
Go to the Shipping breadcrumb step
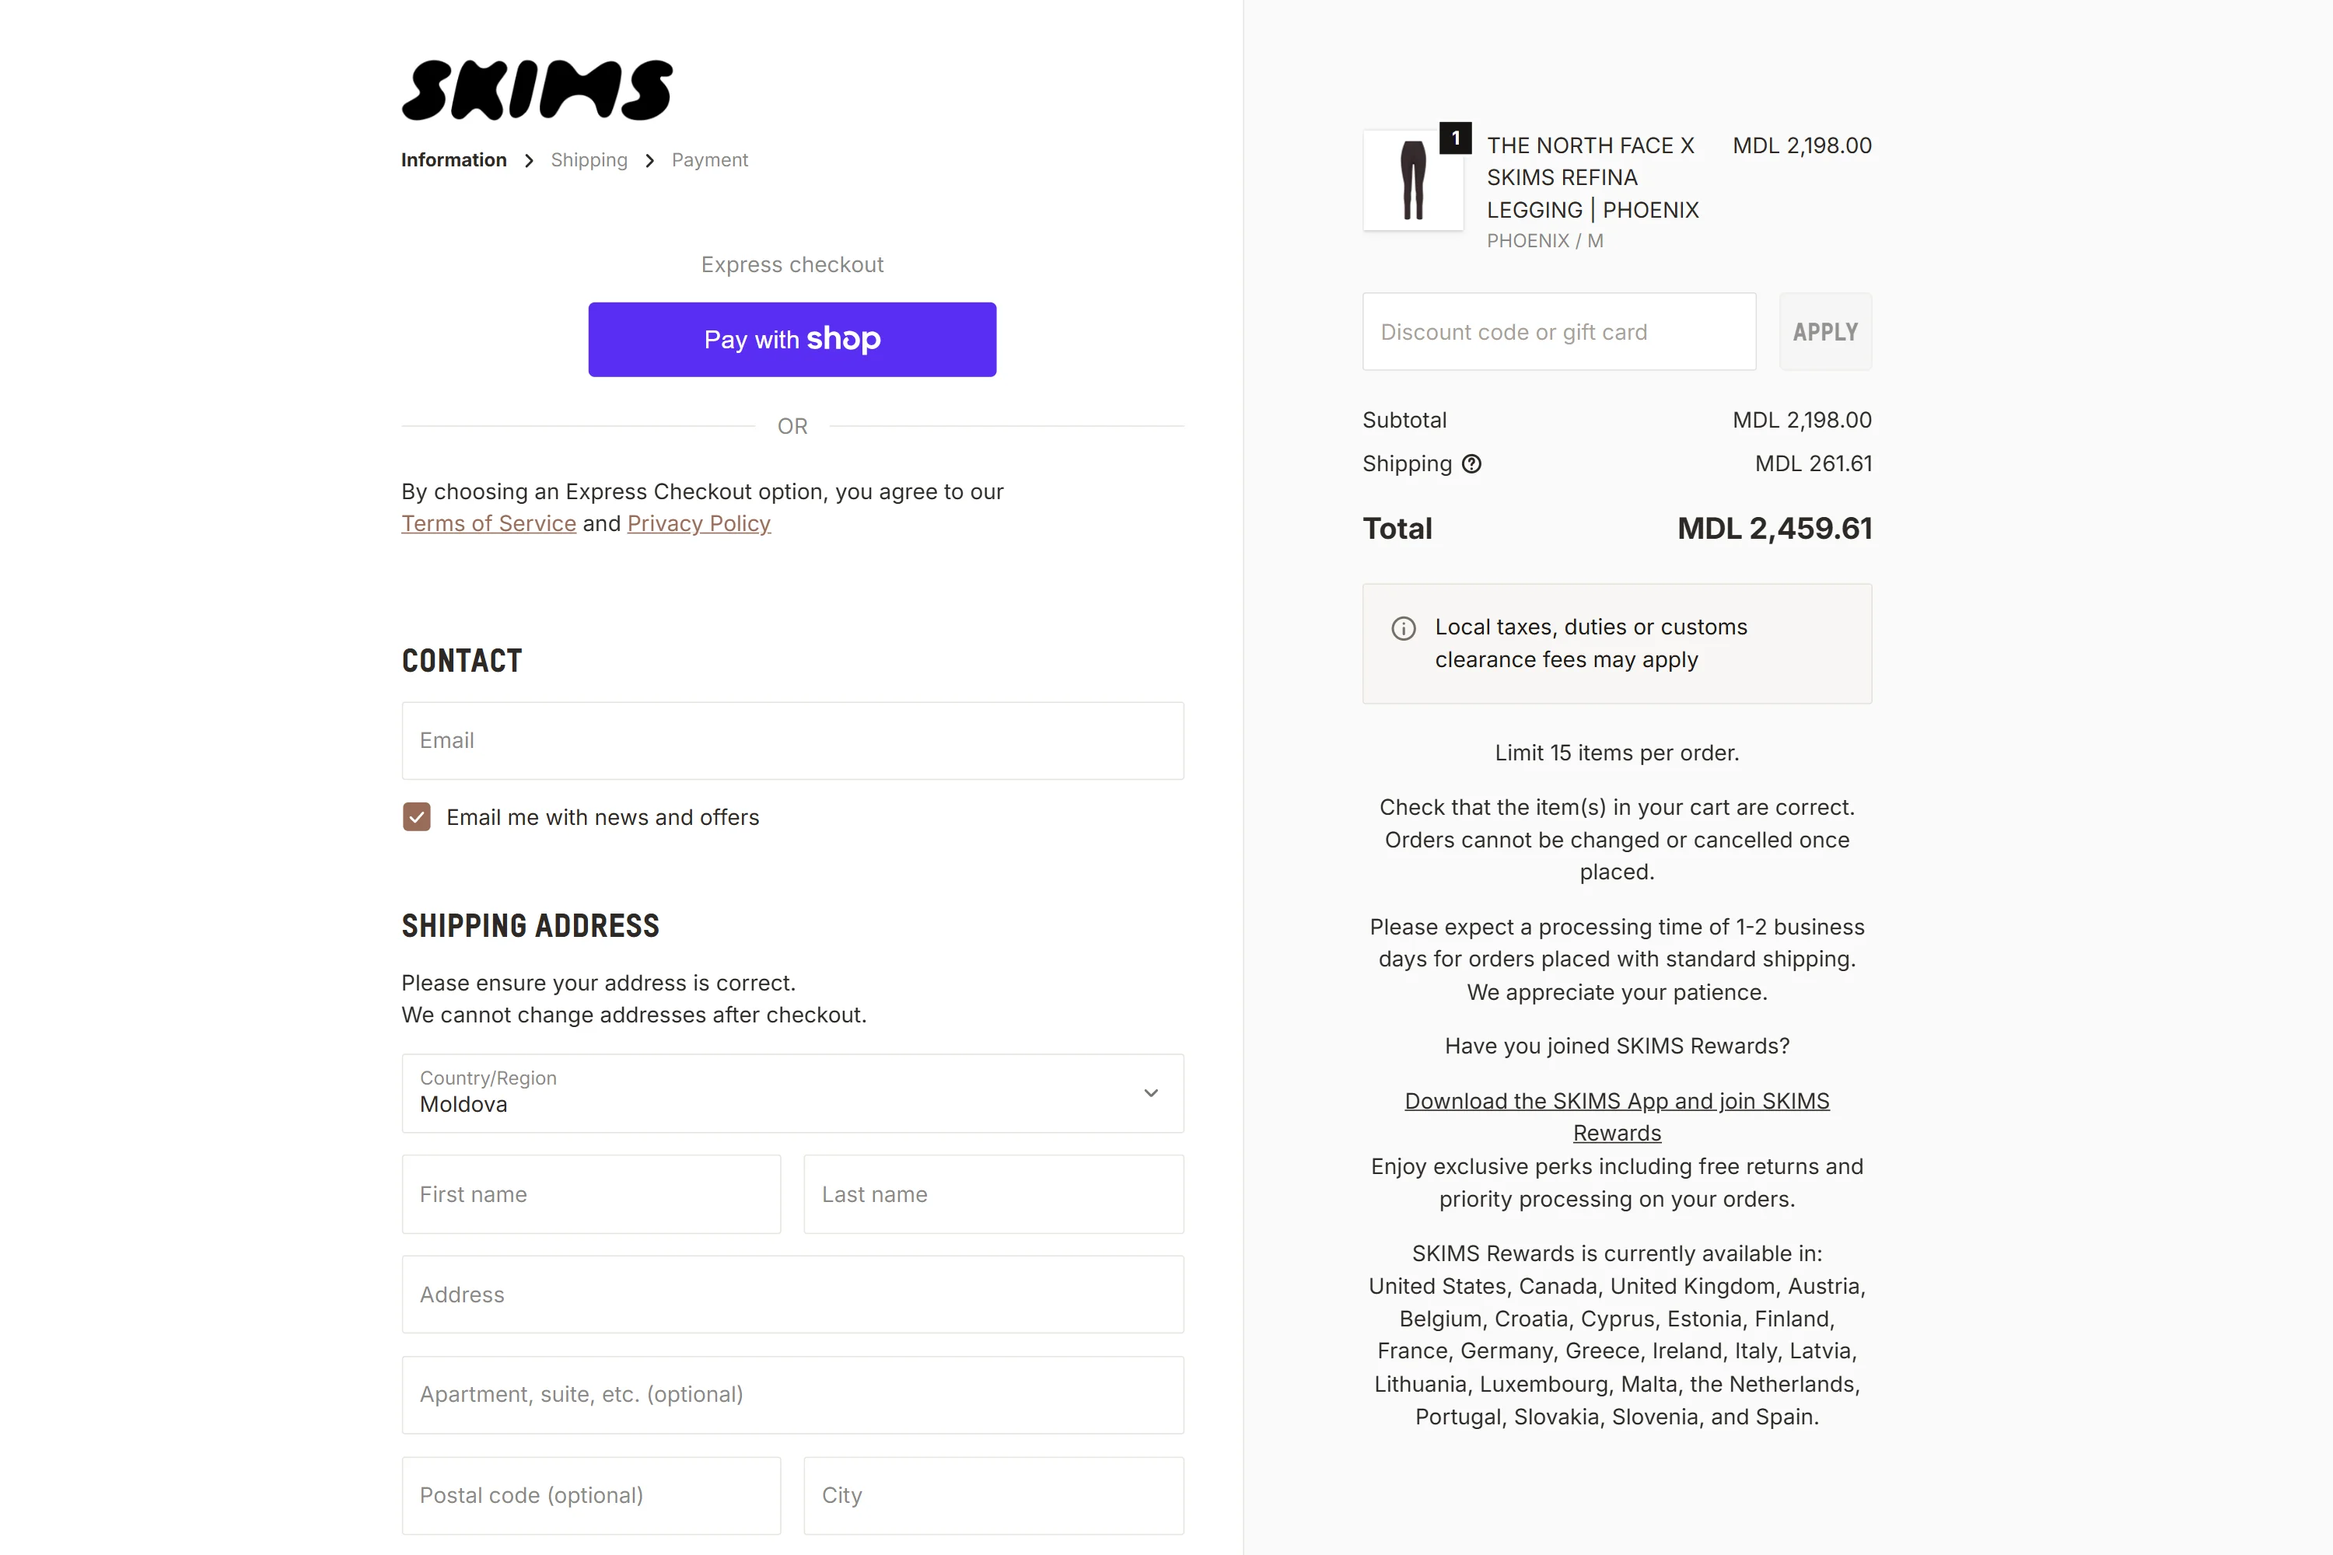(588, 161)
